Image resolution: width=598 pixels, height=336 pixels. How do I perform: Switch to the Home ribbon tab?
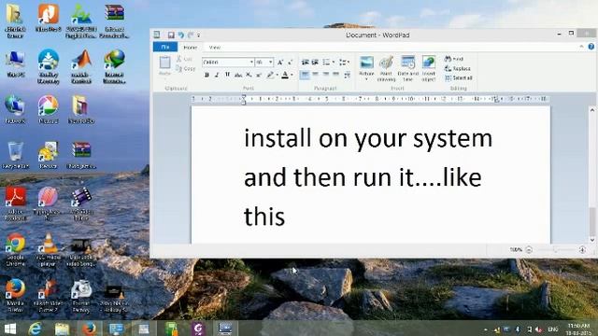pos(190,48)
